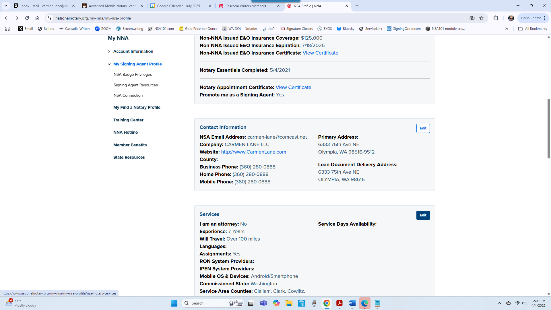Open My Find a Notary Profile

[137, 107]
